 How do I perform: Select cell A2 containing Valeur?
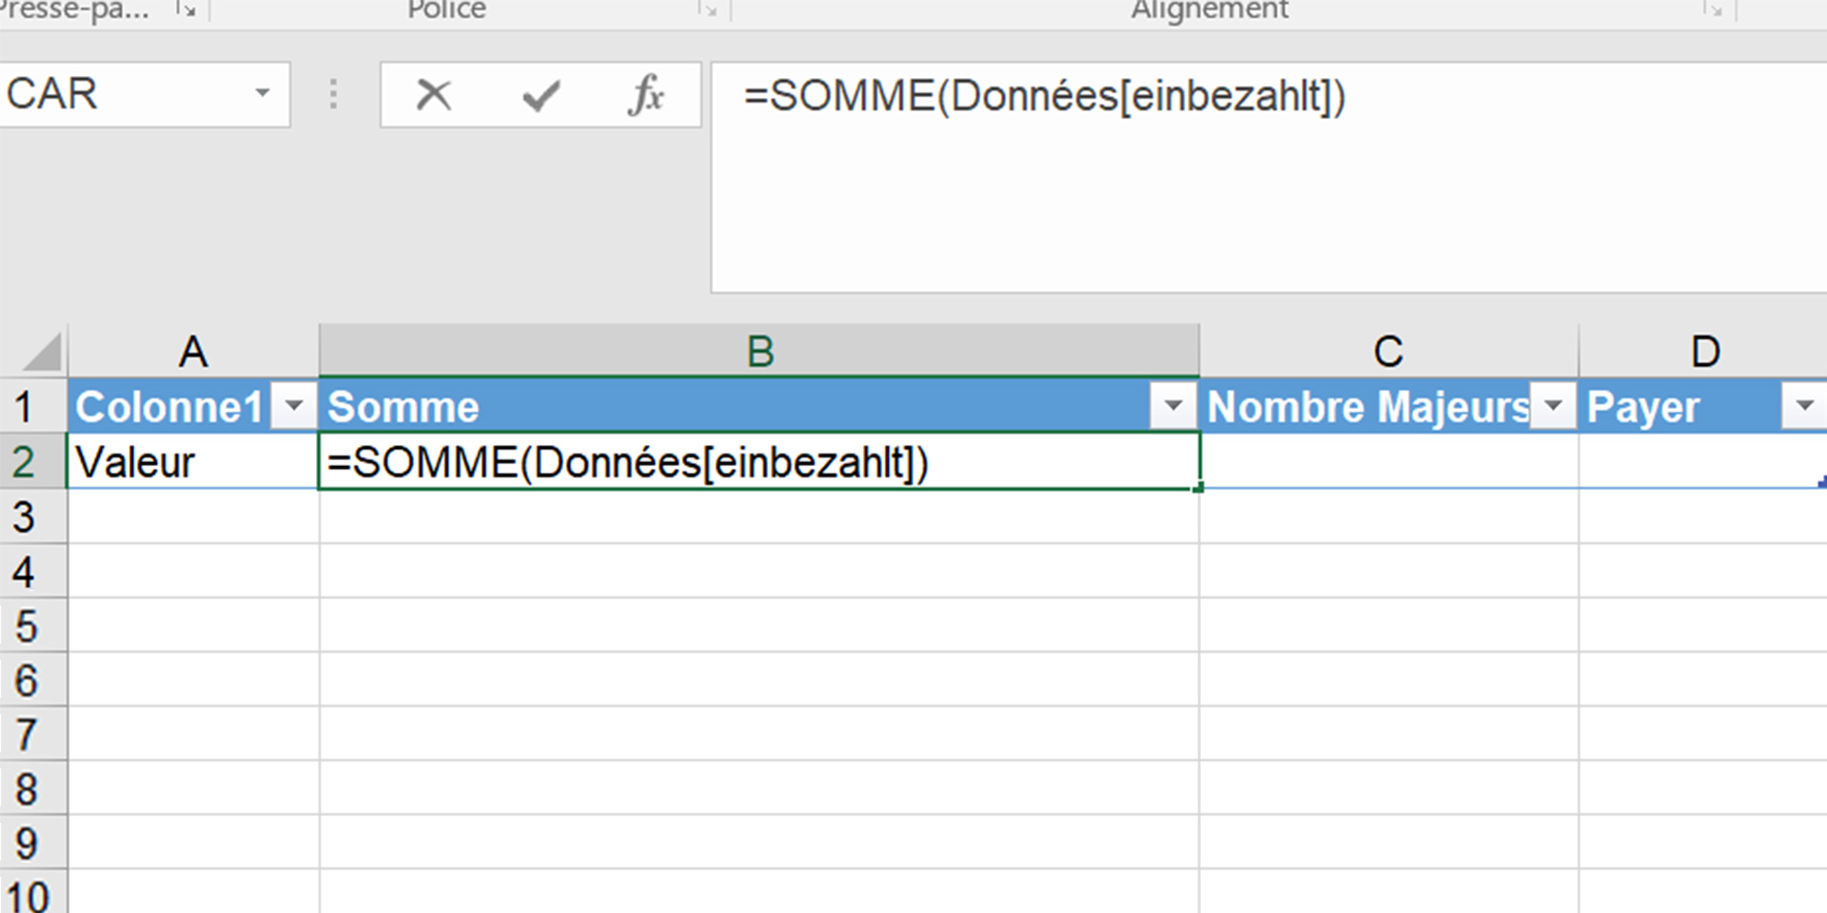[190, 461]
